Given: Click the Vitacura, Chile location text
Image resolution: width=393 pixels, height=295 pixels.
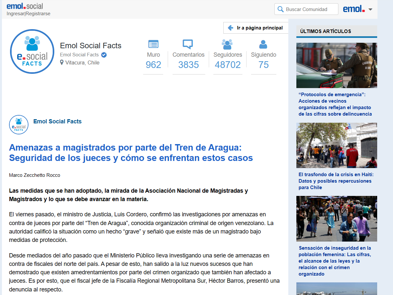Looking at the screenshot, I should tap(82, 62).
